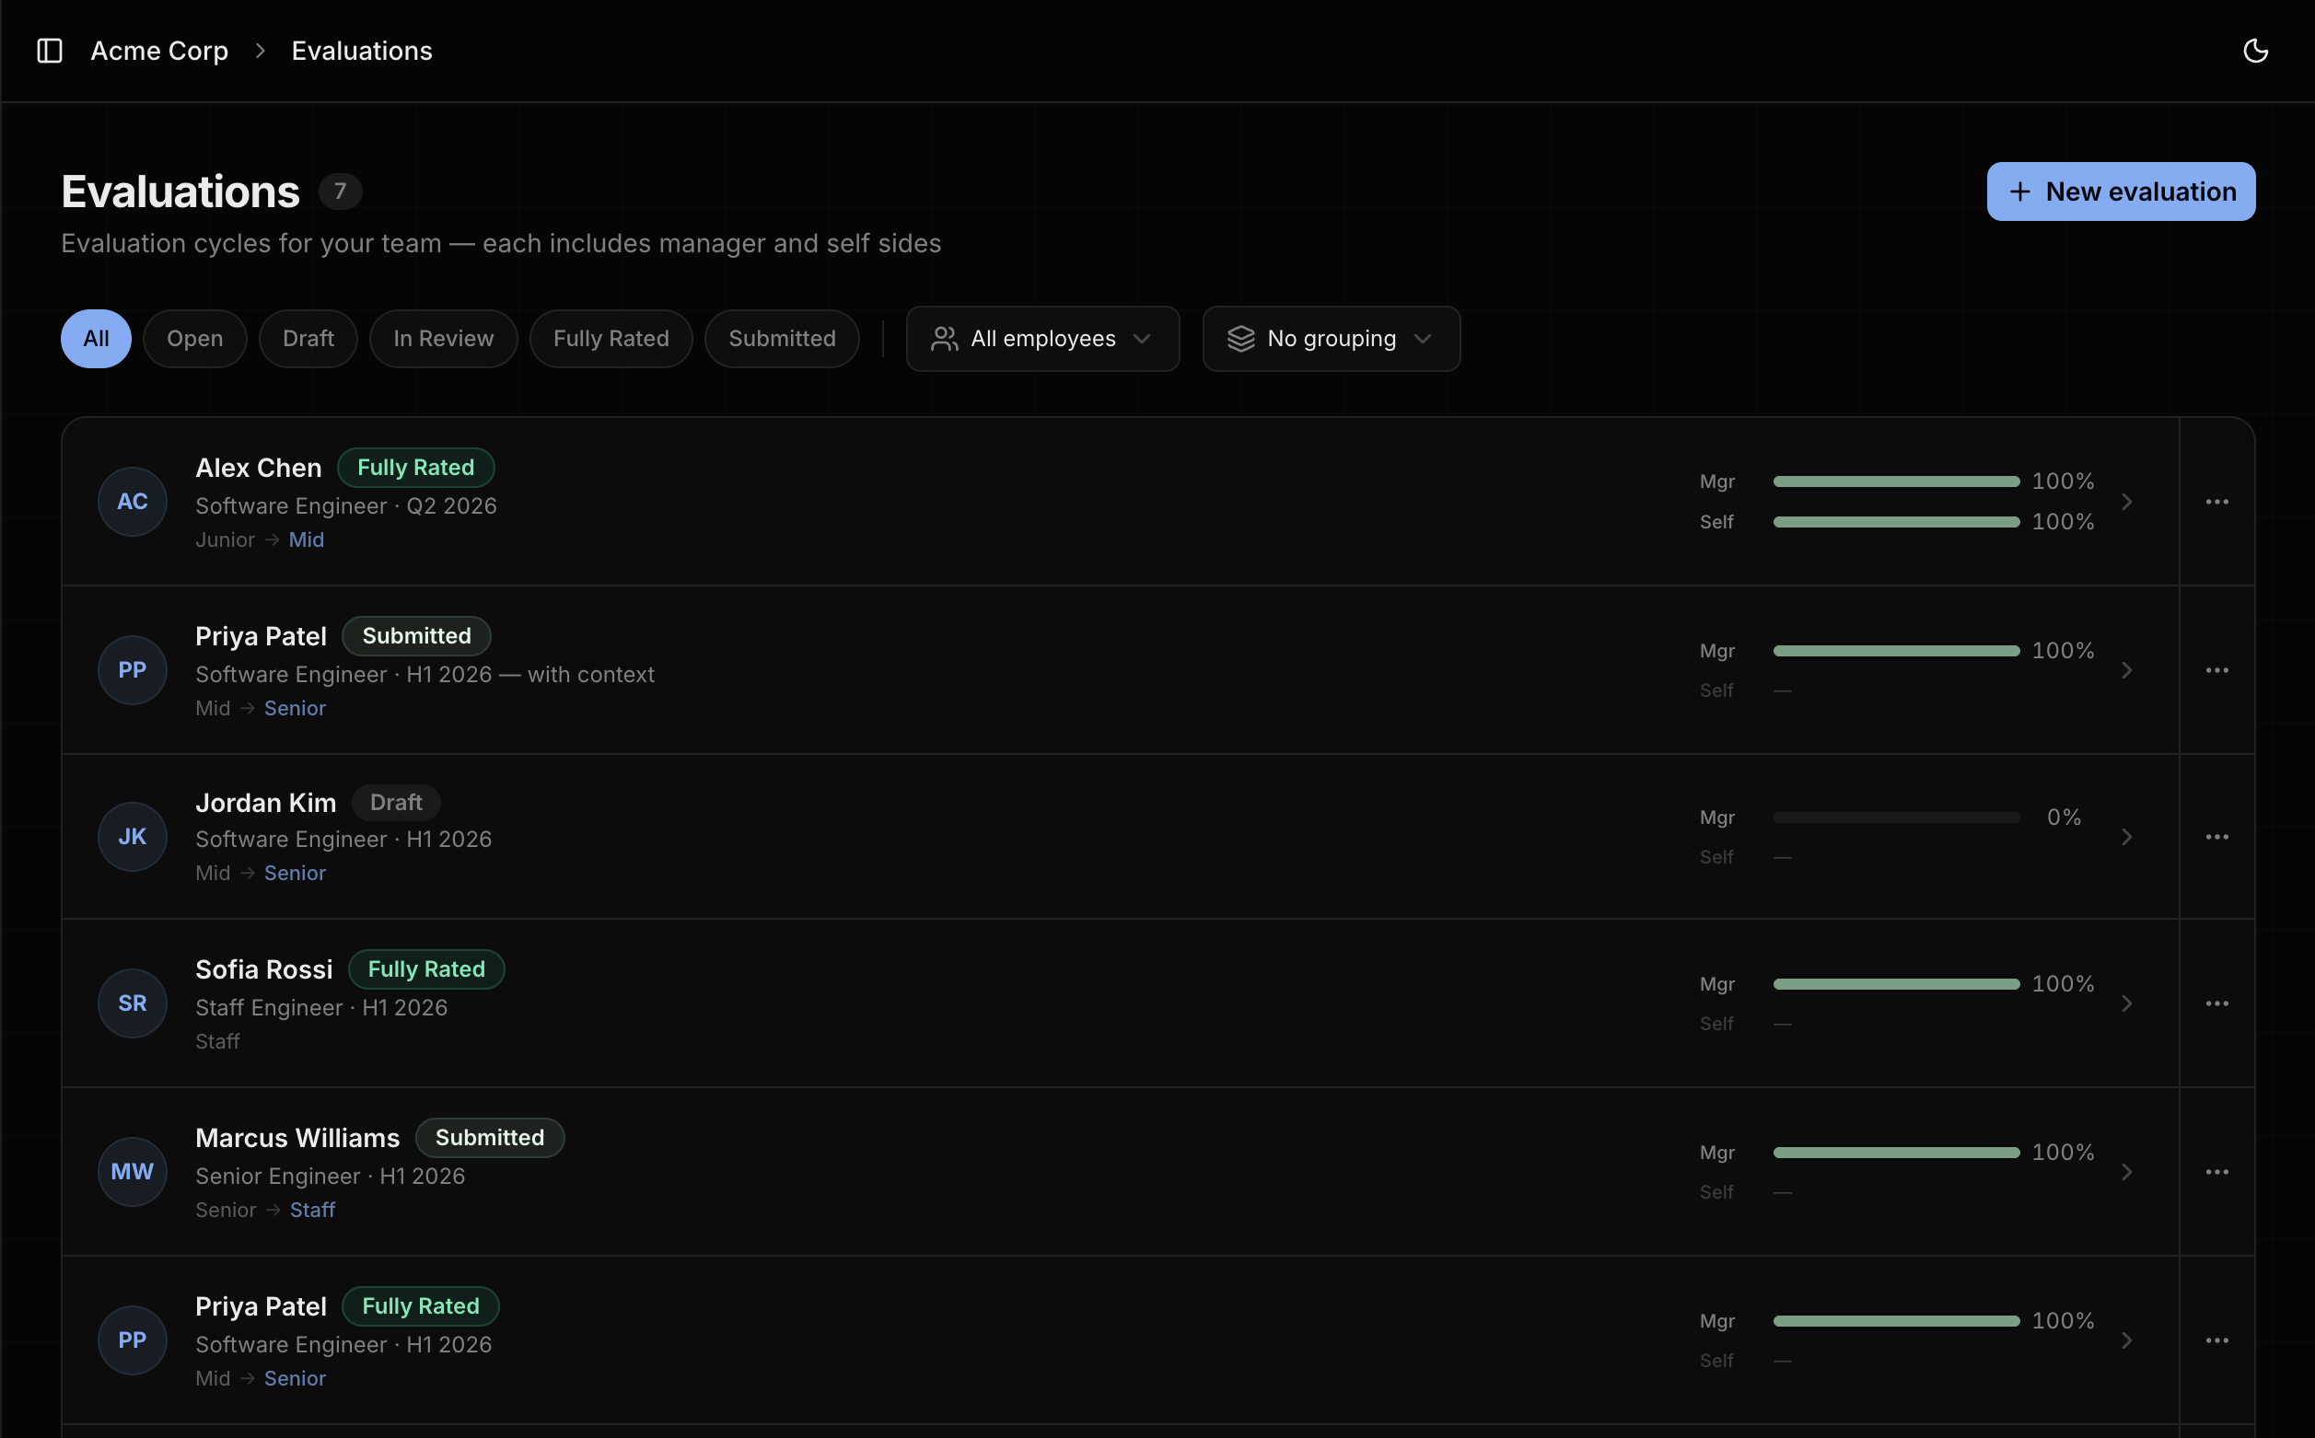The image size is (2315, 1438).
Task: Filter by Open status
Action: tap(195, 339)
